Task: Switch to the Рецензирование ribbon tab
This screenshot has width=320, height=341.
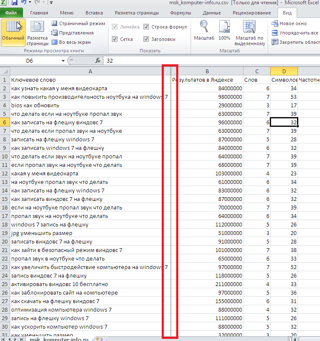Action: tap(252, 13)
